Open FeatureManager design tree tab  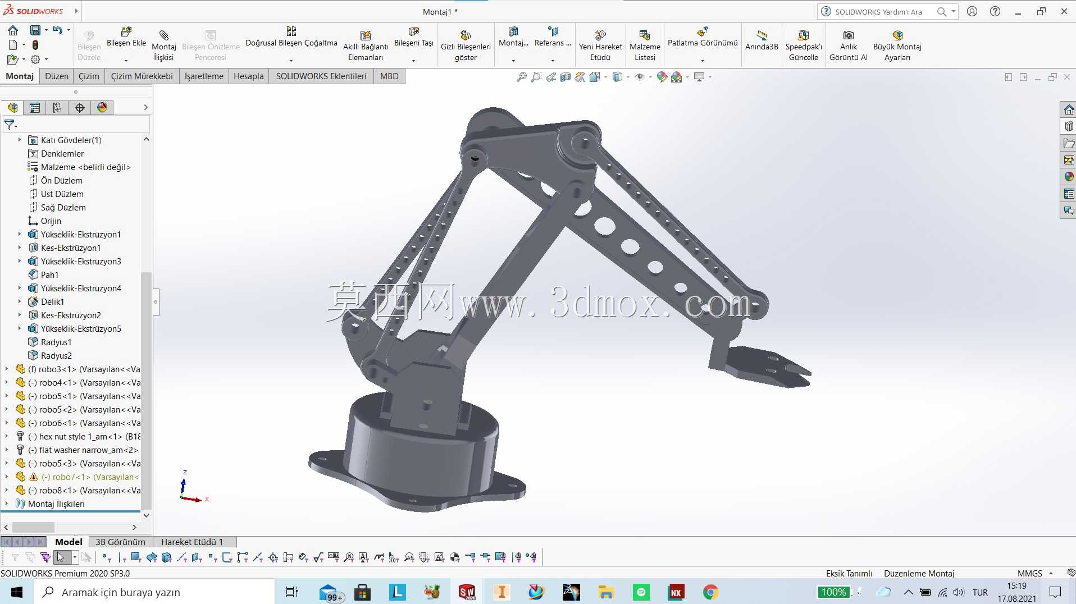tap(12, 107)
